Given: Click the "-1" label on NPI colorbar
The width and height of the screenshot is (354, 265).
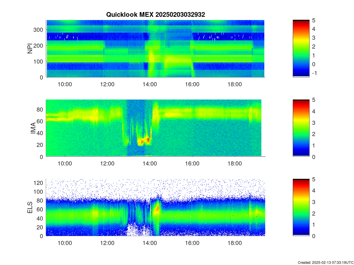Looking at the screenshot, I should tap(314, 73).
